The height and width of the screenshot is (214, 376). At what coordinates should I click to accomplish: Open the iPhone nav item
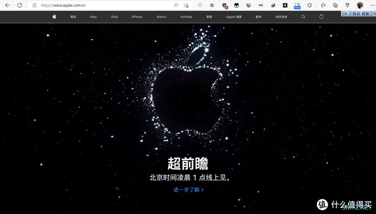coord(137,17)
